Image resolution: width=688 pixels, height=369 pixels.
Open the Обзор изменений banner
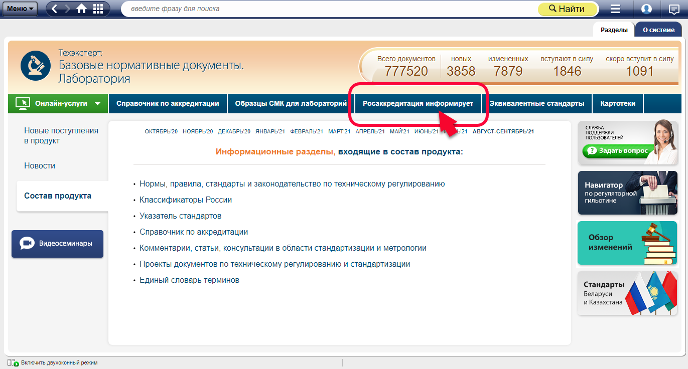[627, 243]
